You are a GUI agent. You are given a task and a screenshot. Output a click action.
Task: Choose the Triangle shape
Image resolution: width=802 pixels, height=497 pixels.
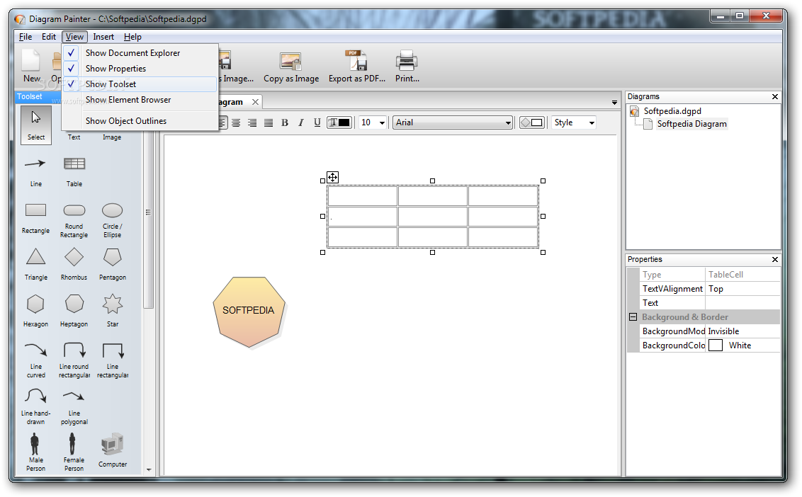tap(36, 264)
